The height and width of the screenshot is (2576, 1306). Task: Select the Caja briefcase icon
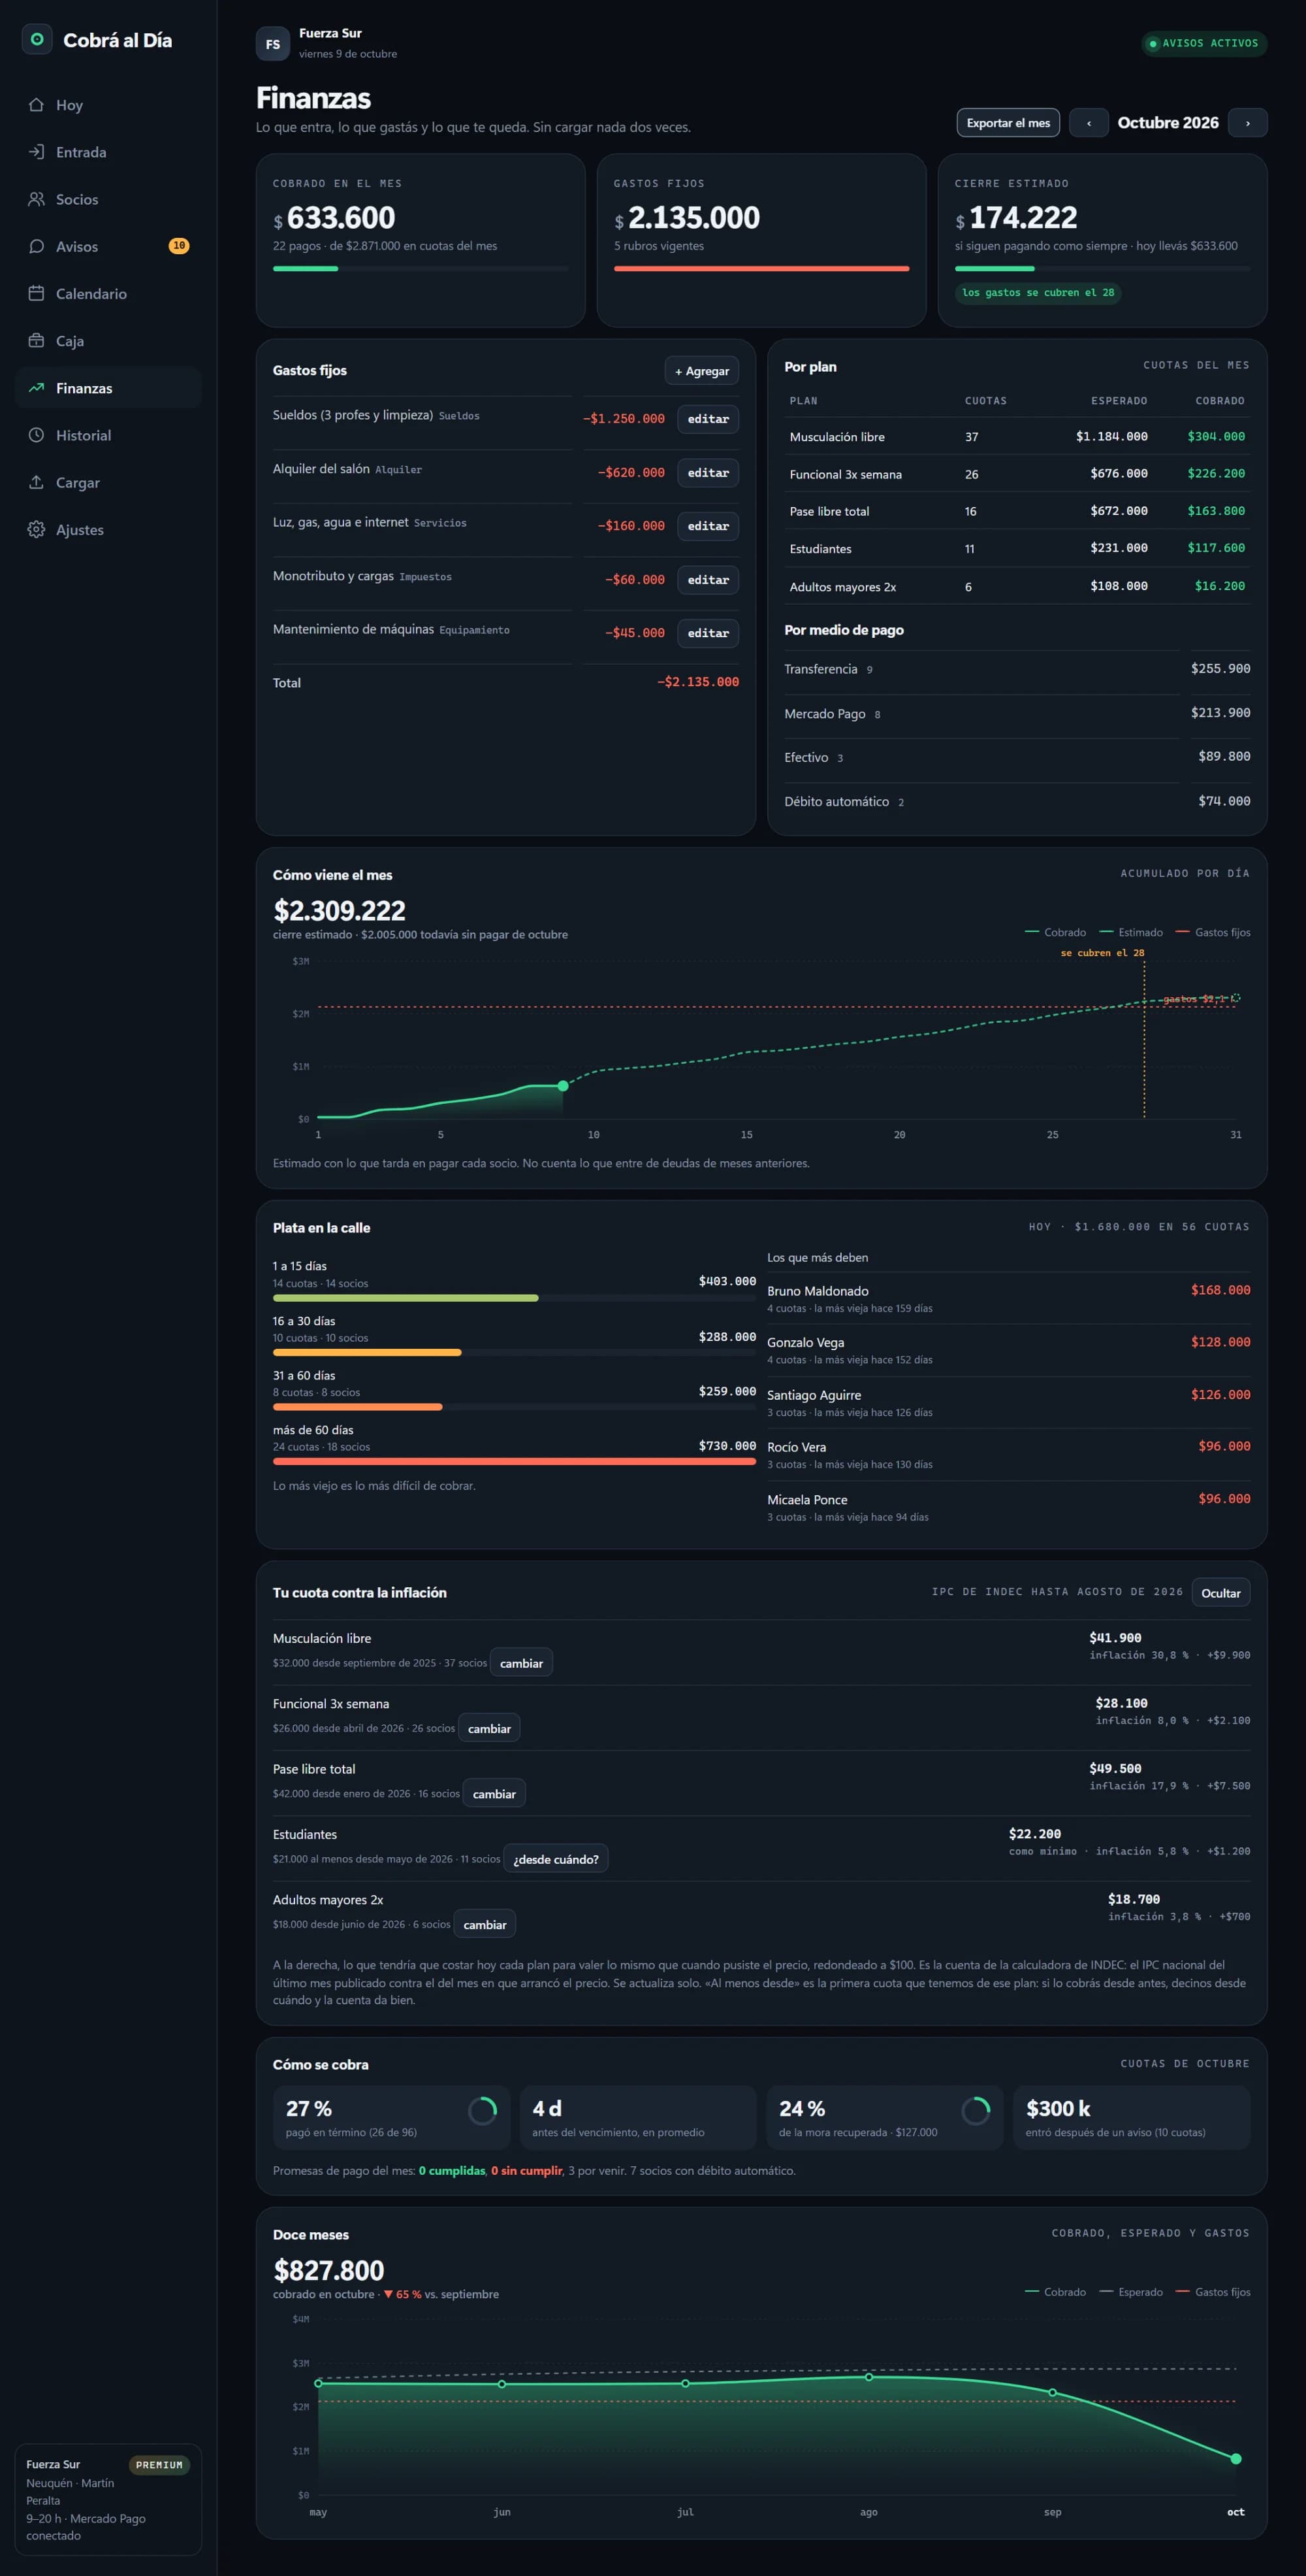[x=36, y=340]
